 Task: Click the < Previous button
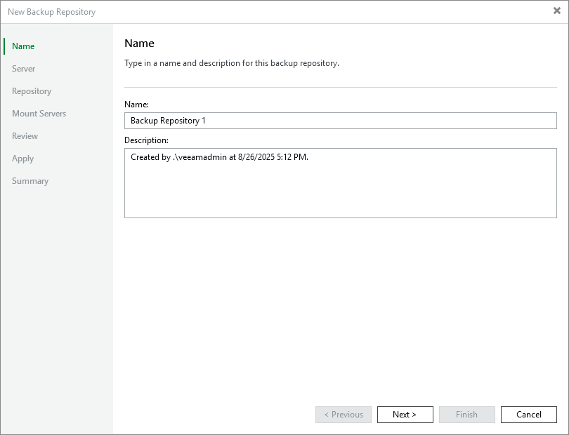[344, 415]
